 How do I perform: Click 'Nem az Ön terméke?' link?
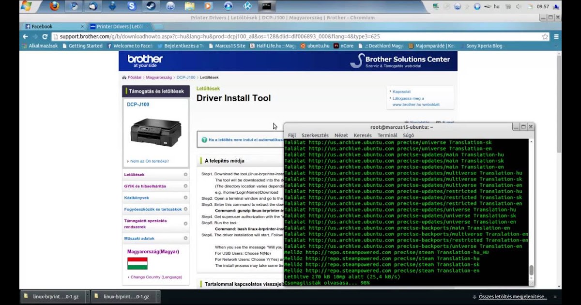(149, 161)
